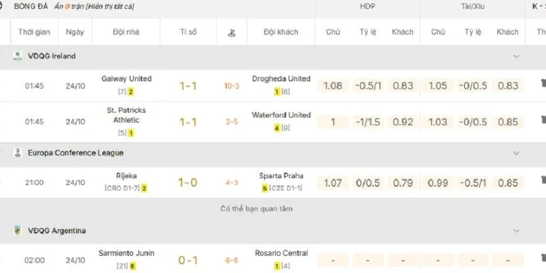
Task: Collapse the Europa Conference League section
Action: click(x=516, y=153)
